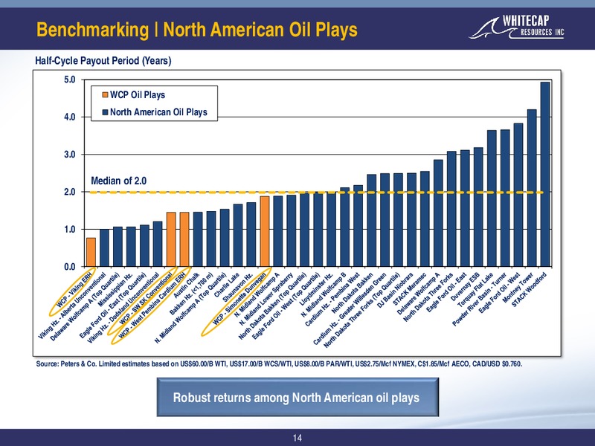The width and height of the screenshot is (595, 446).
Task: Click the 'Median of 2.0' annotation
Action: tap(119, 181)
